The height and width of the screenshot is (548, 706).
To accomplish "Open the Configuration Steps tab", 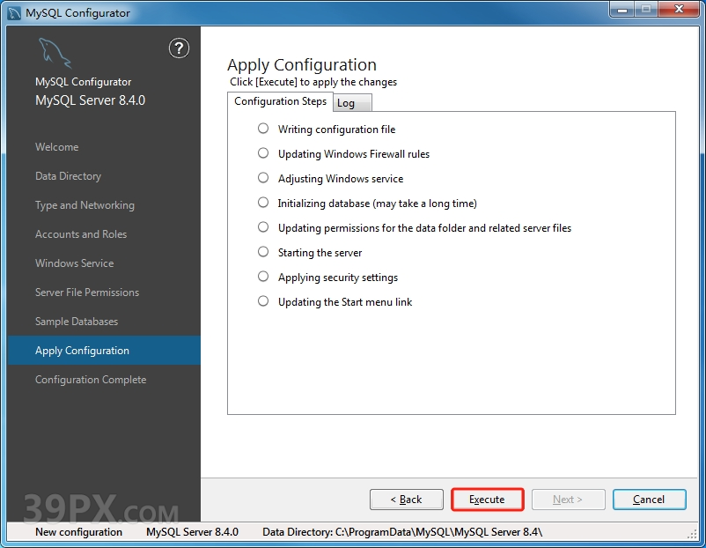I will [280, 101].
